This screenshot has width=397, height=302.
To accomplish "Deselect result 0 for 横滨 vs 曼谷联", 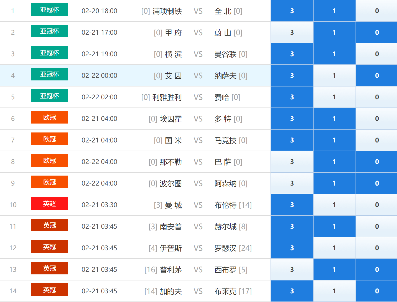I will click(377, 54).
